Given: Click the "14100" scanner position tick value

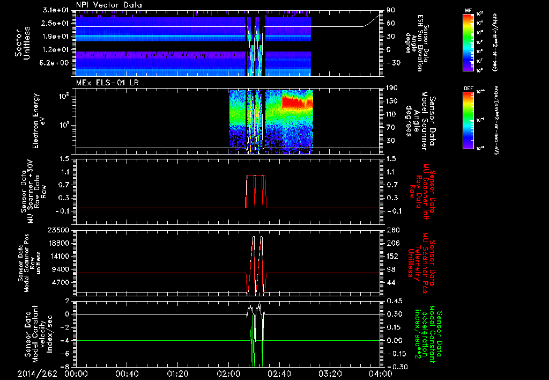Looking at the screenshot, I should coord(59,256).
